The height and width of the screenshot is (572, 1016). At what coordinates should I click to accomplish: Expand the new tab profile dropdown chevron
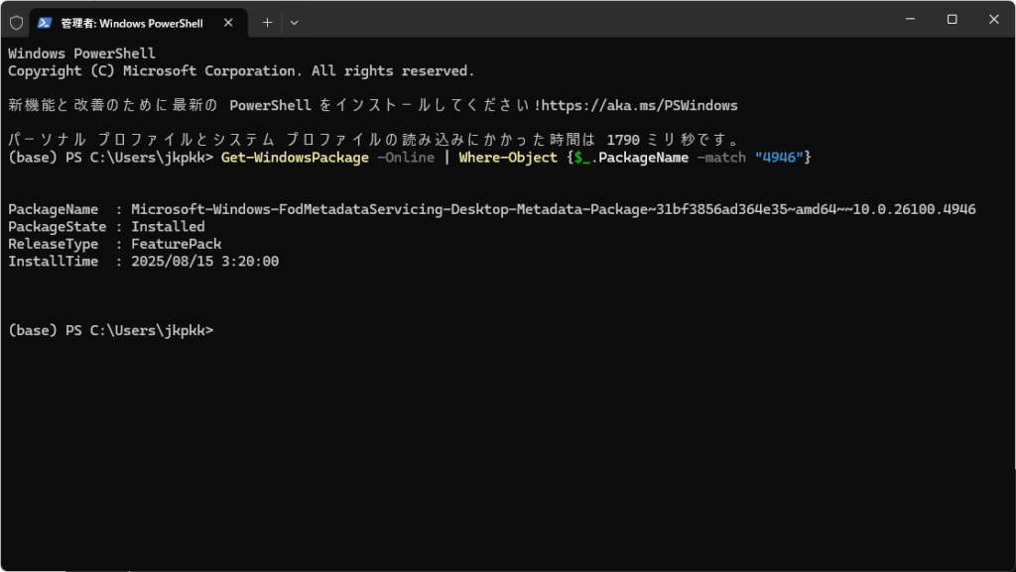[294, 23]
